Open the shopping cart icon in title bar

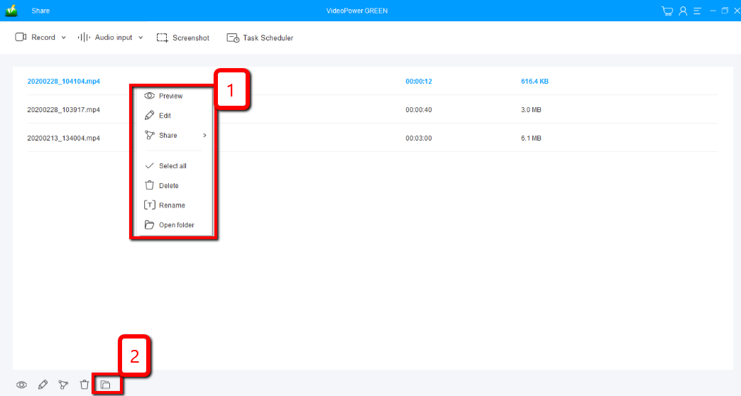tap(666, 11)
